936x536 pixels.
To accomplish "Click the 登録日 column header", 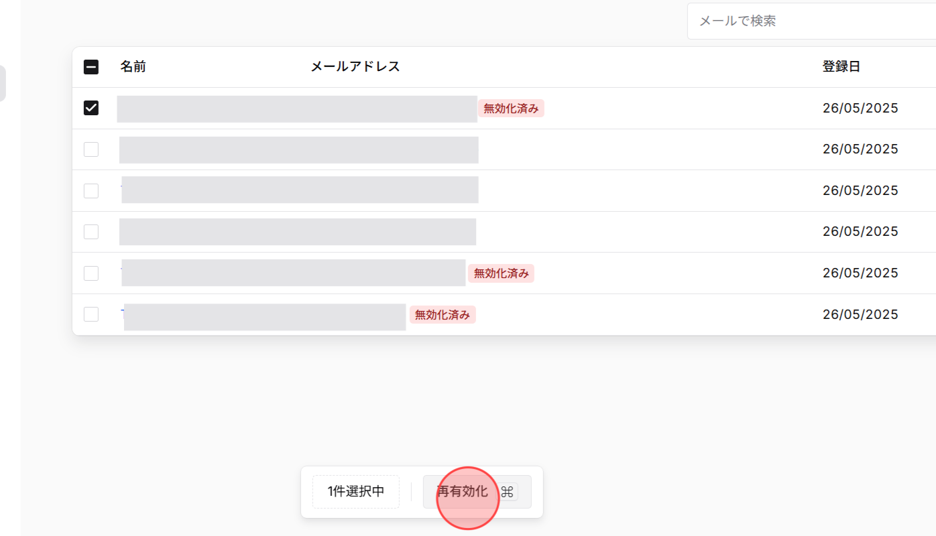I will click(x=841, y=66).
